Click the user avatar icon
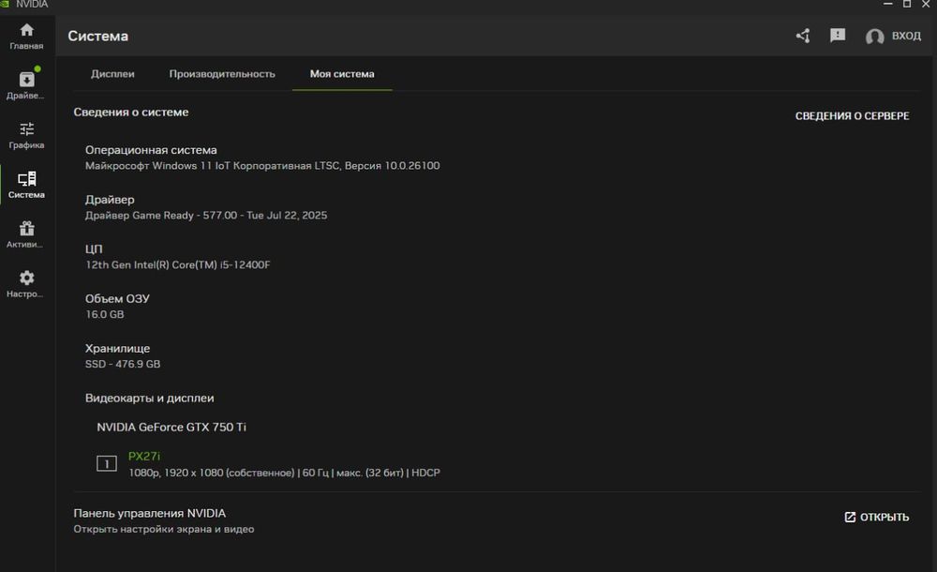The image size is (937, 572). 875,37
